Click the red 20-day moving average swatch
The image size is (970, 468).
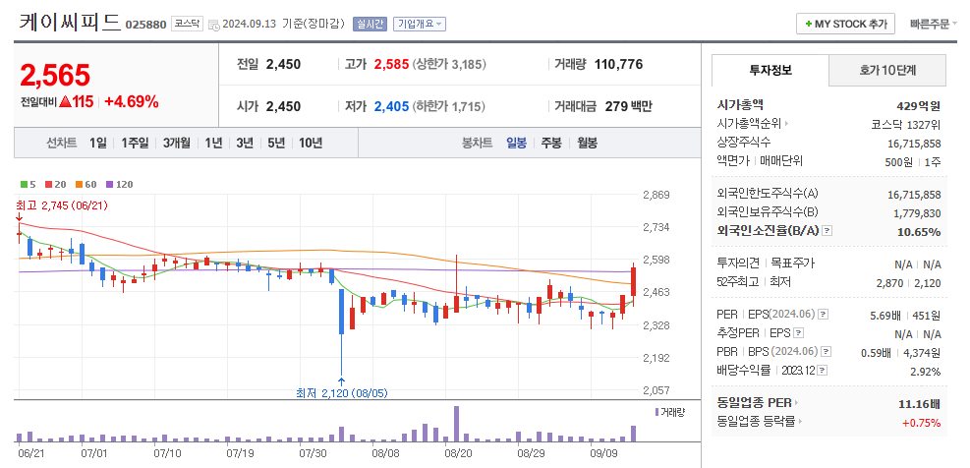pos(47,185)
